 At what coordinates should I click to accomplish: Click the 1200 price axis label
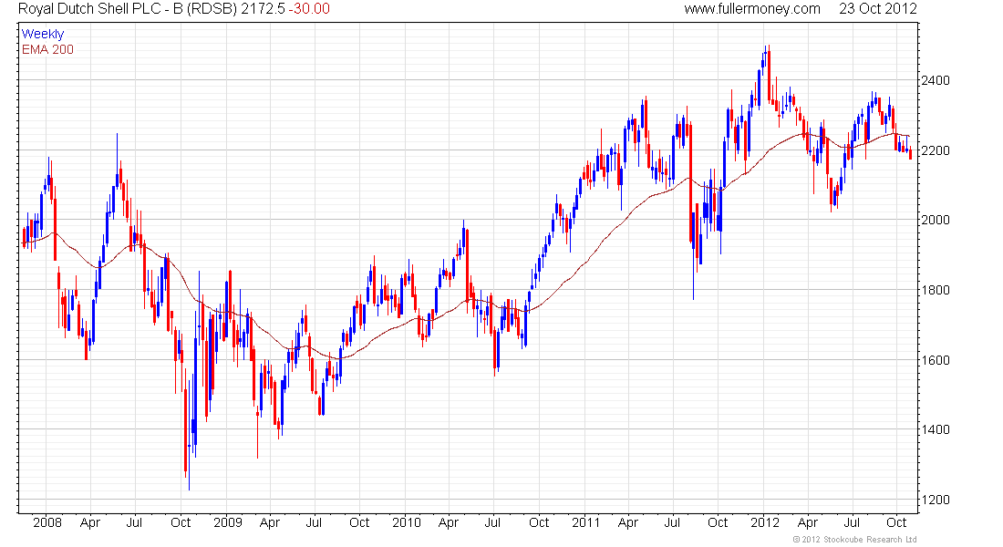[936, 500]
